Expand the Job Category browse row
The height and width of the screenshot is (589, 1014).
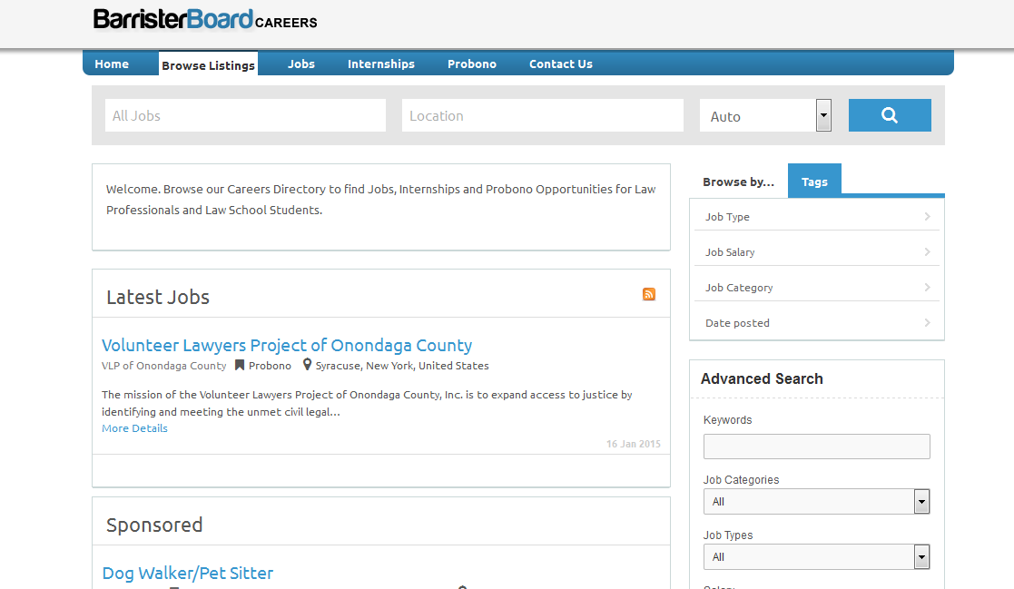coord(816,288)
